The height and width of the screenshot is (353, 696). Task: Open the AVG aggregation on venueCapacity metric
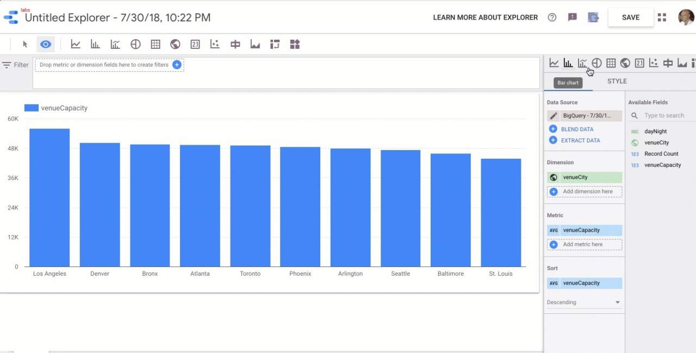(554, 231)
